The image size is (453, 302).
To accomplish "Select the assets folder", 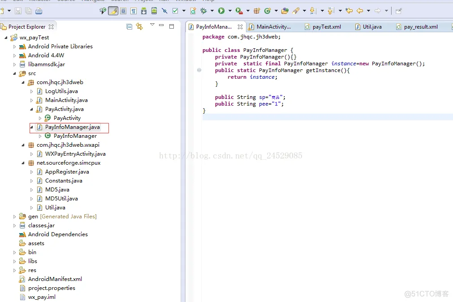I will point(36,243).
